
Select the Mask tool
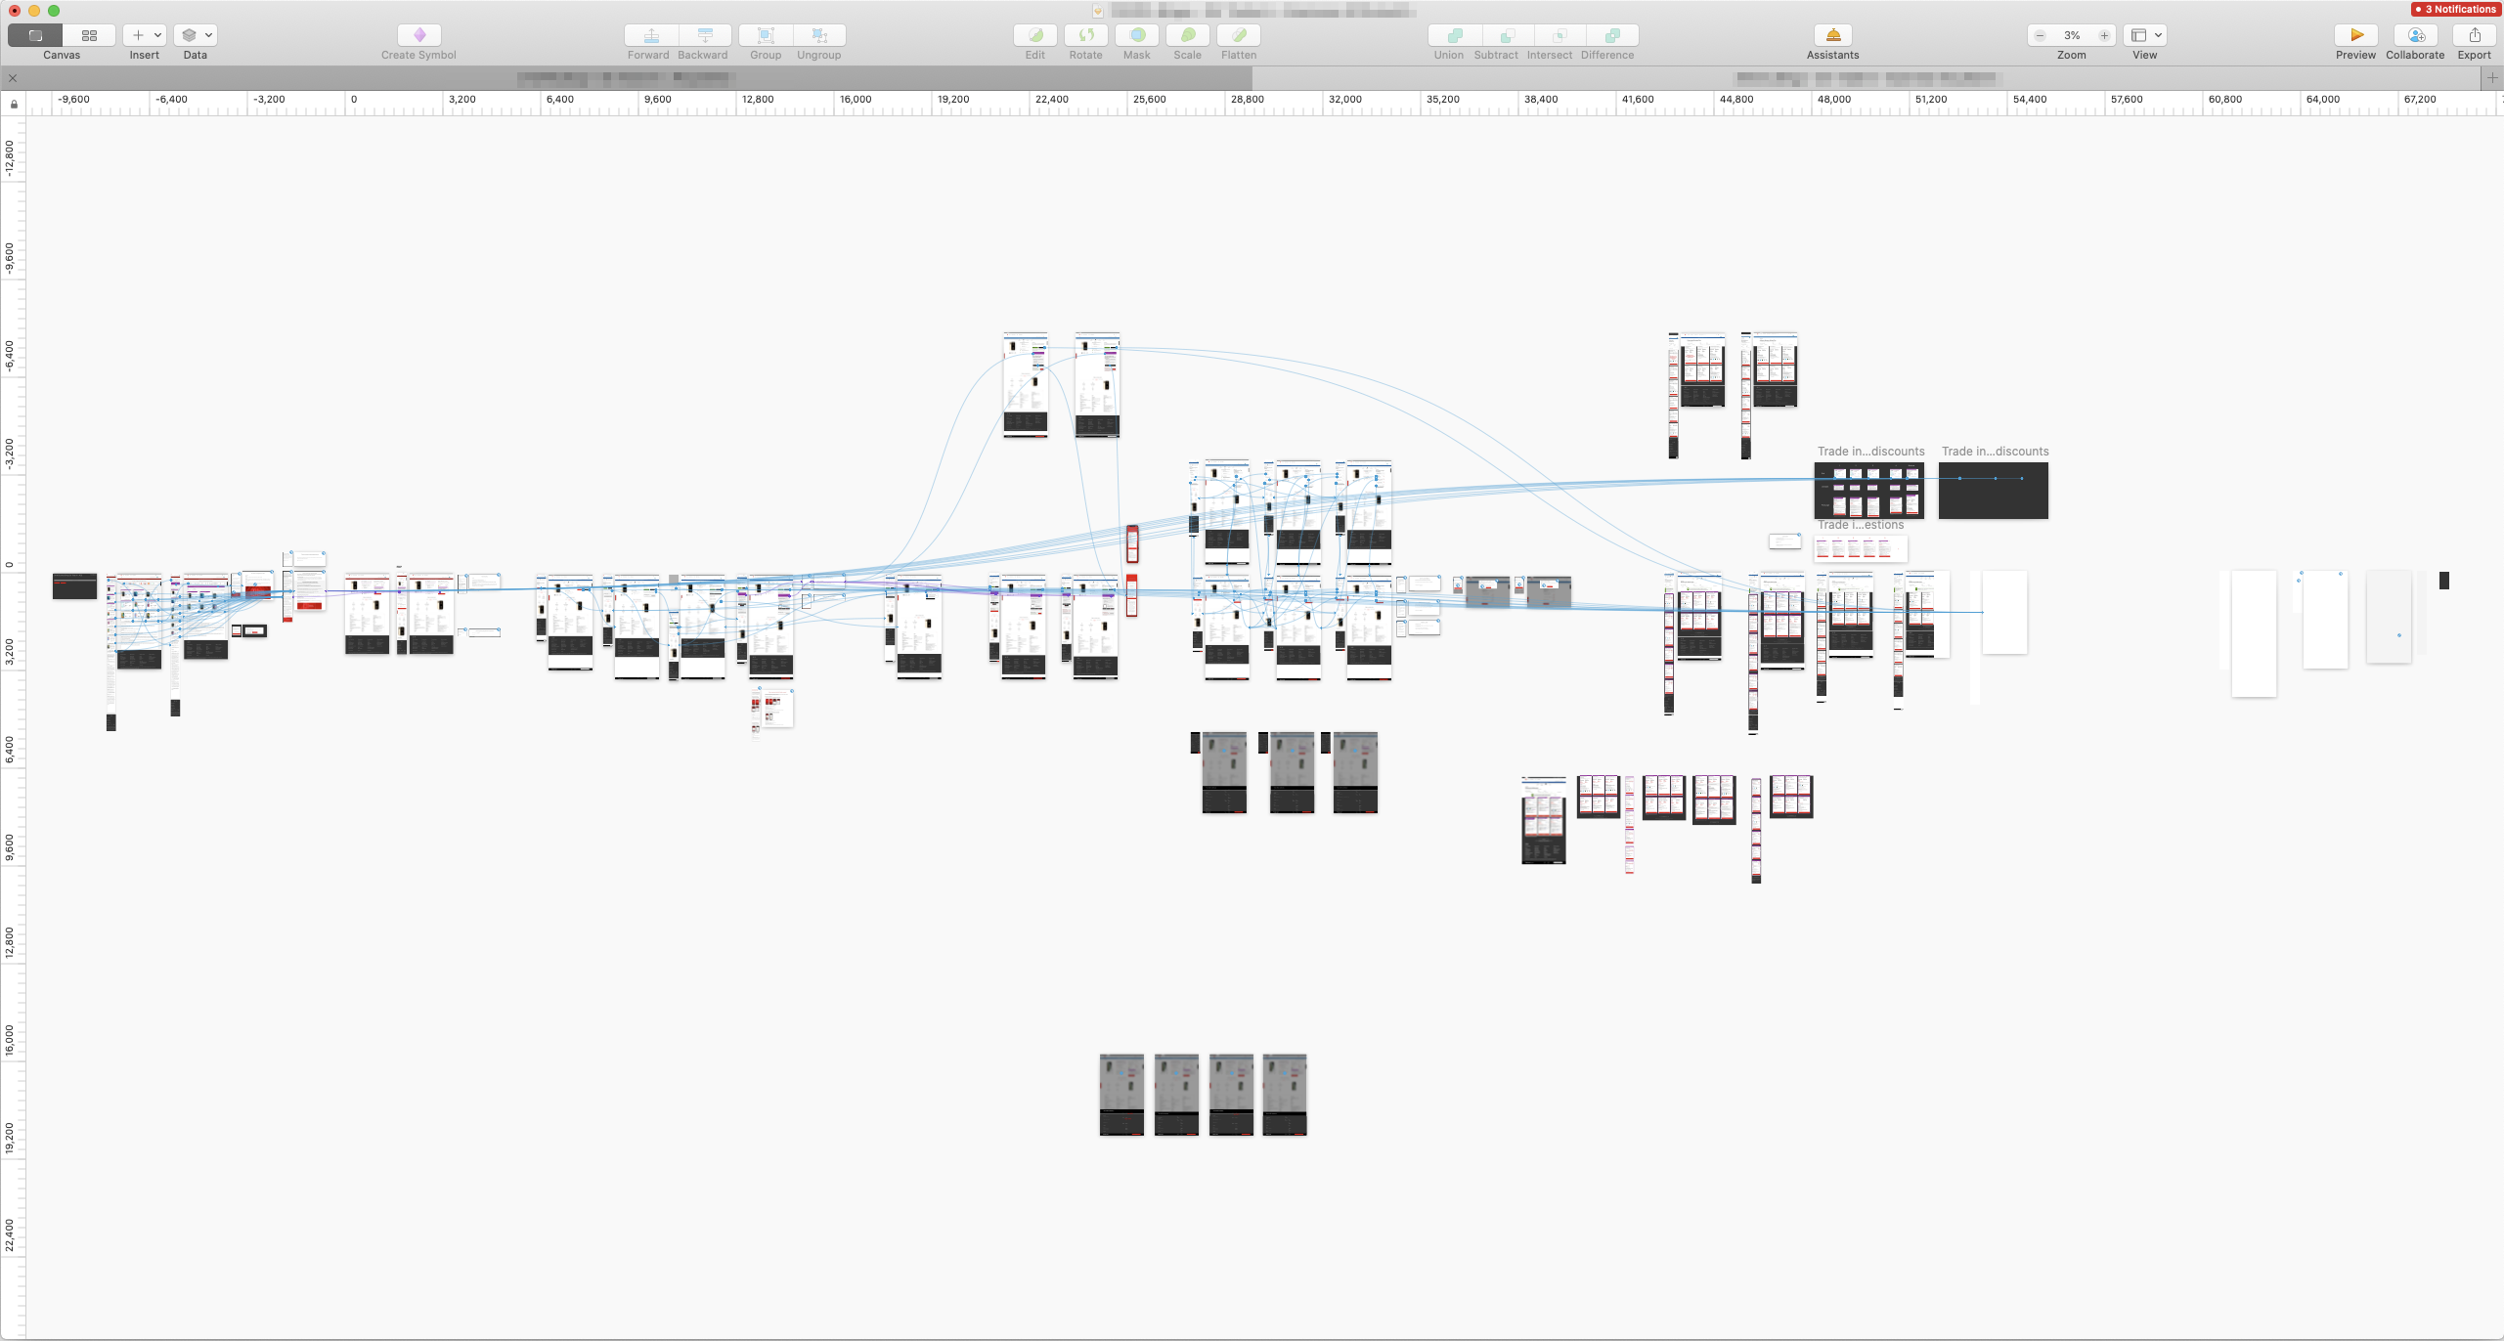click(x=1136, y=35)
